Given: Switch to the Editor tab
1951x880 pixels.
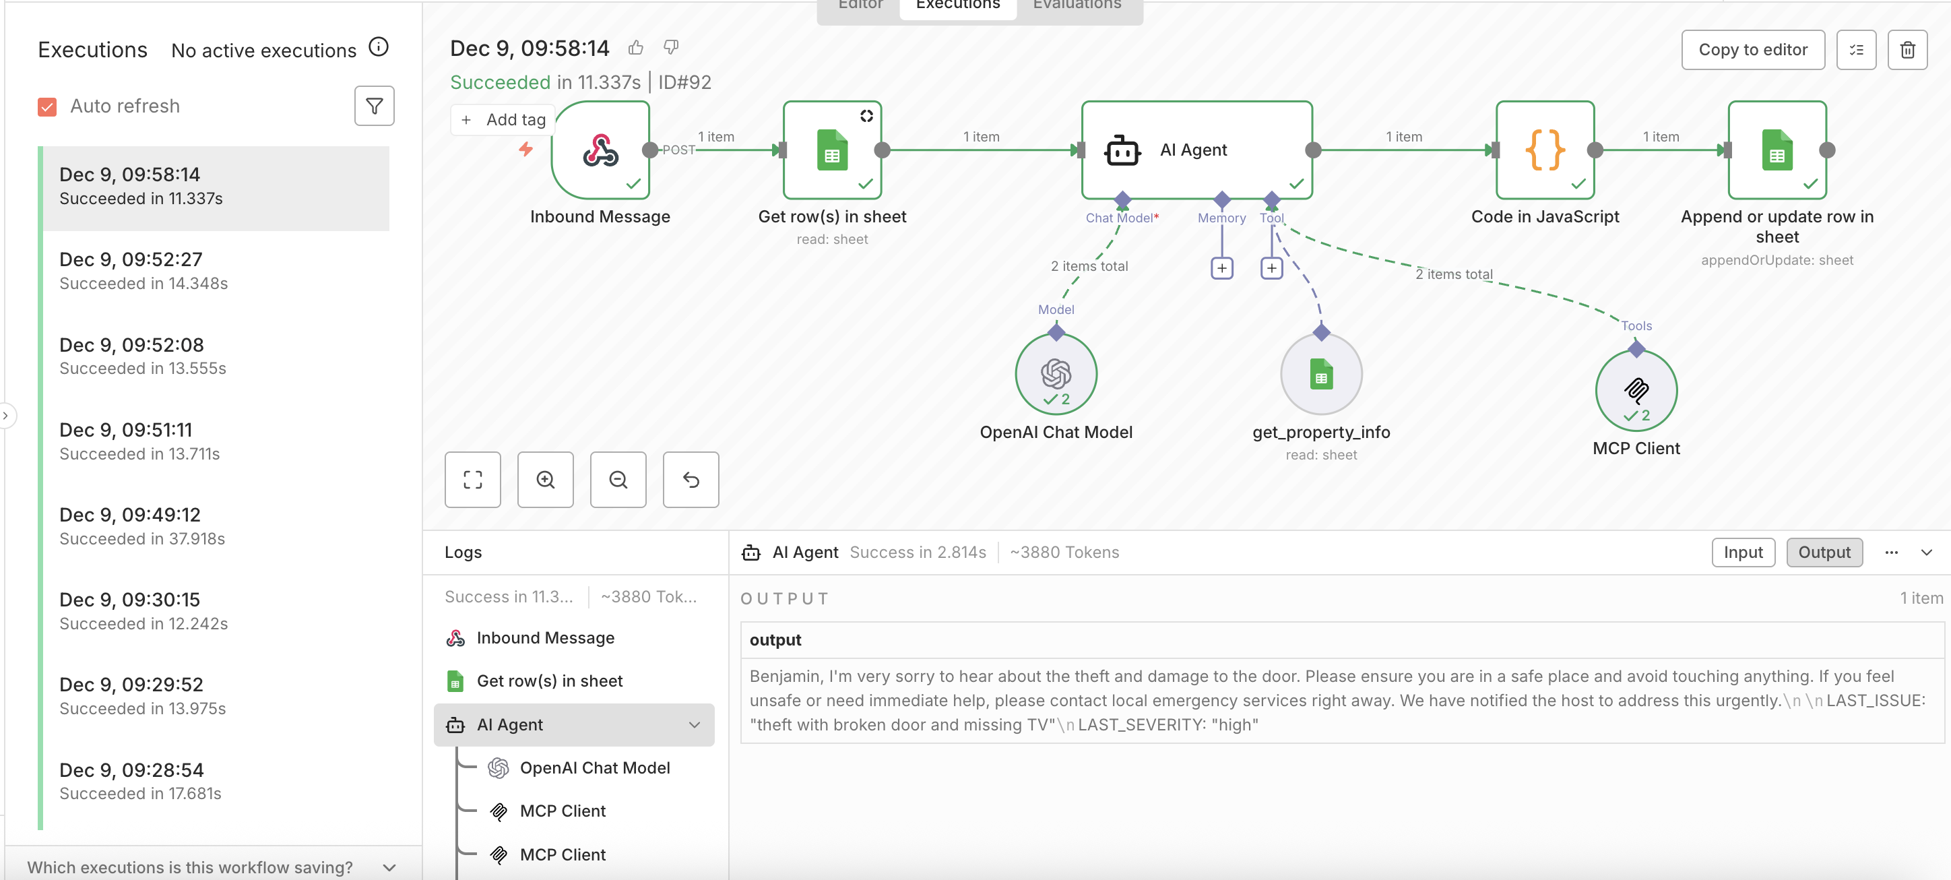Looking at the screenshot, I should pyautogui.click(x=860, y=5).
